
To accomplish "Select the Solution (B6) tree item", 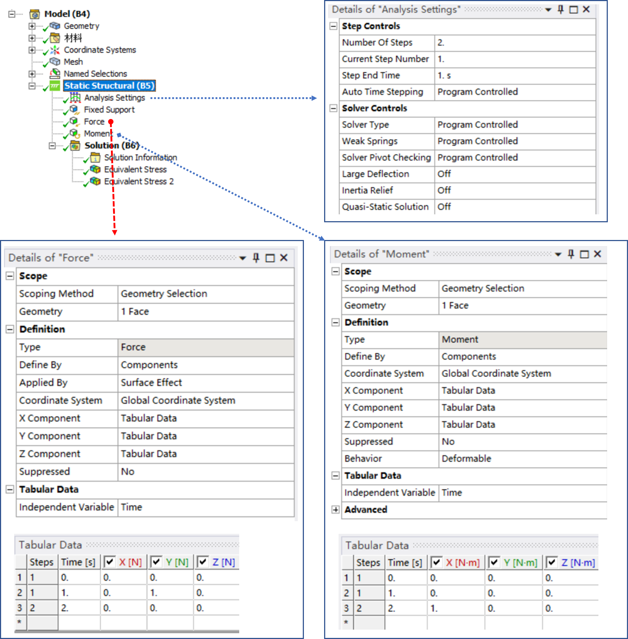I will (111, 145).
